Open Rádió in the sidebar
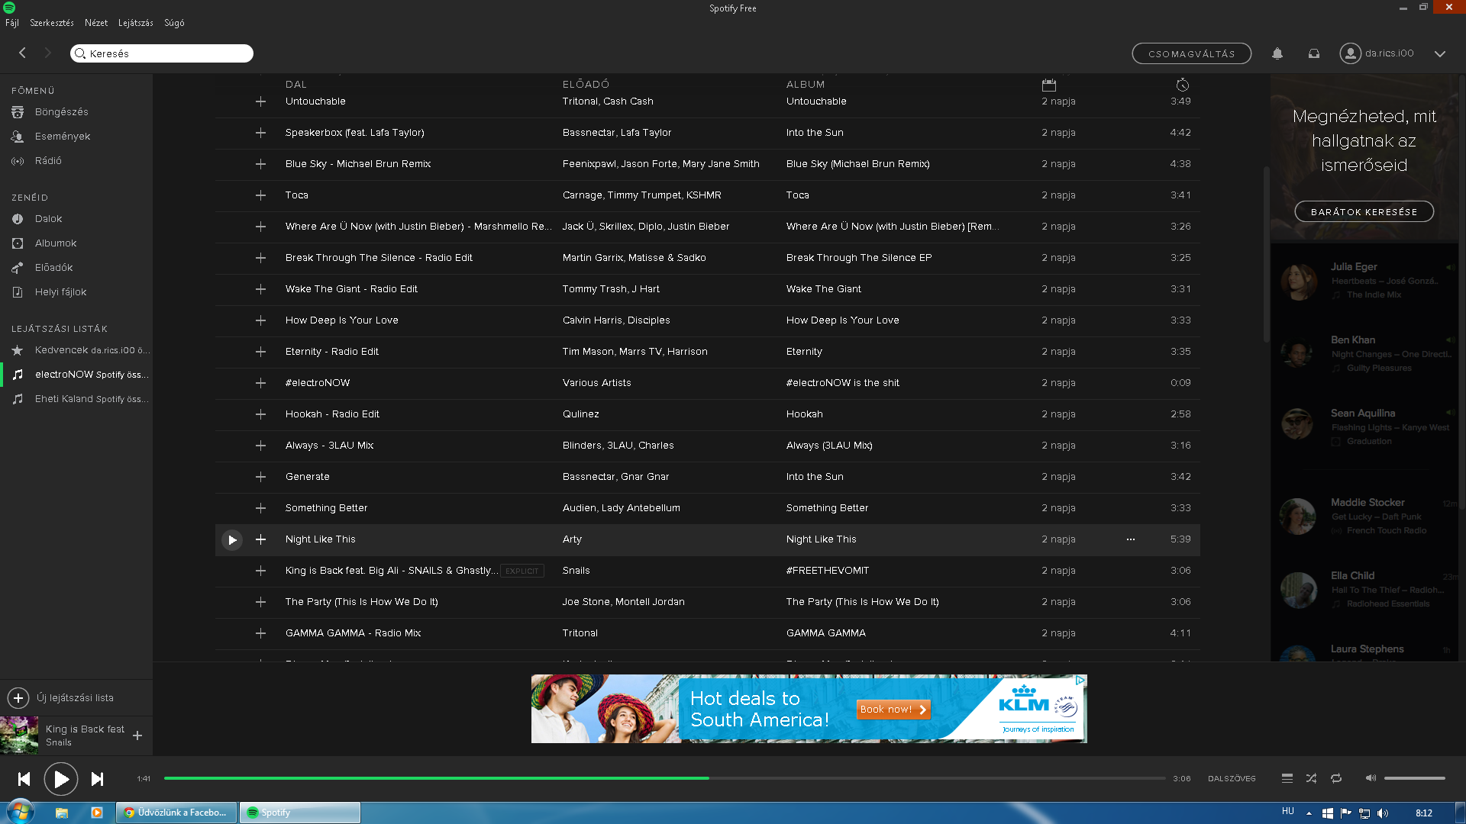 pyautogui.click(x=48, y=161)
